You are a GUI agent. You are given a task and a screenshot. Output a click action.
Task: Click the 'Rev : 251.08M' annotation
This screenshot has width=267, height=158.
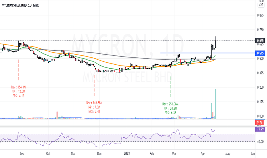170,104
